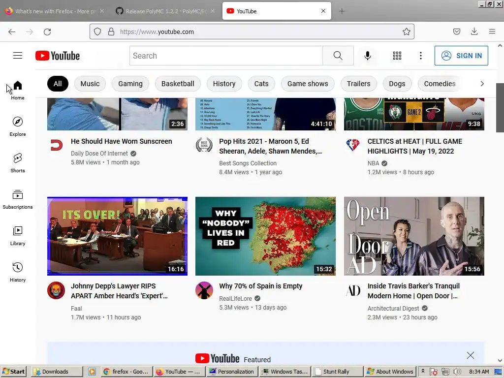Select the Gaming category chip
504x378 pixels.
click(130, 84)
